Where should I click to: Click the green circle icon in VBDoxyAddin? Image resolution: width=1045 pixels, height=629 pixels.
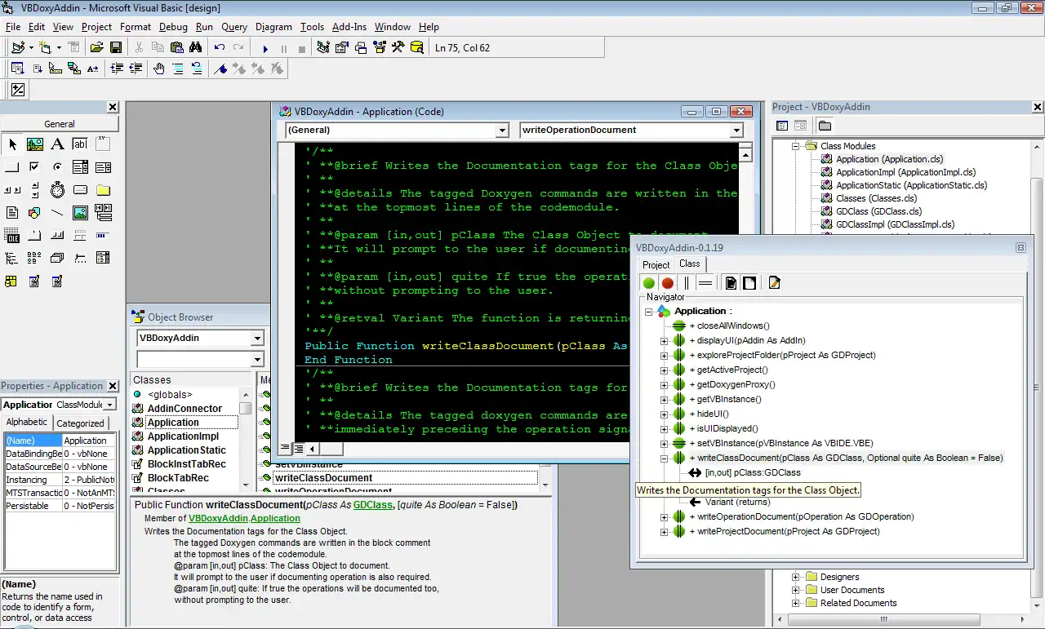tap(649, 283)
